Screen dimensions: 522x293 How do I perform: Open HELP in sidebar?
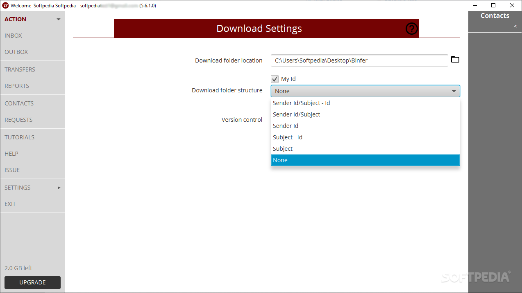click(11, 154)
